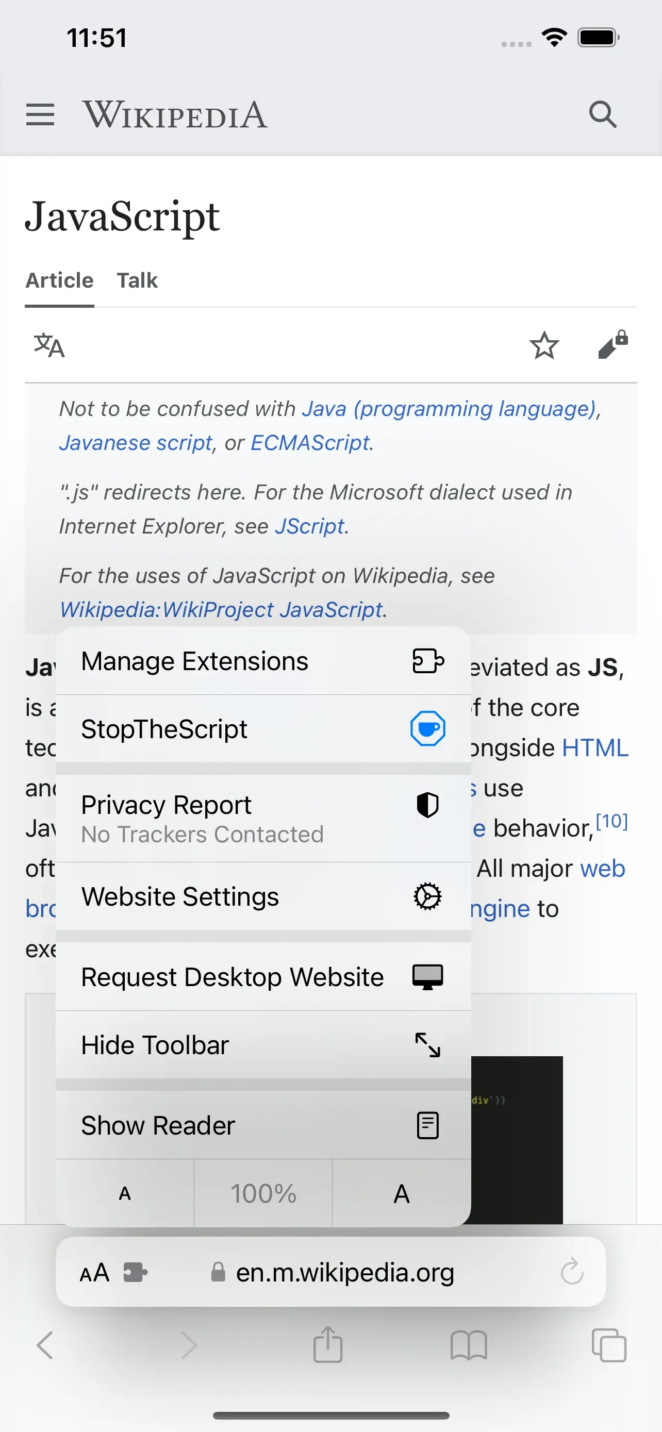Tap the extensions puzzle icon in address bar

135,1272
